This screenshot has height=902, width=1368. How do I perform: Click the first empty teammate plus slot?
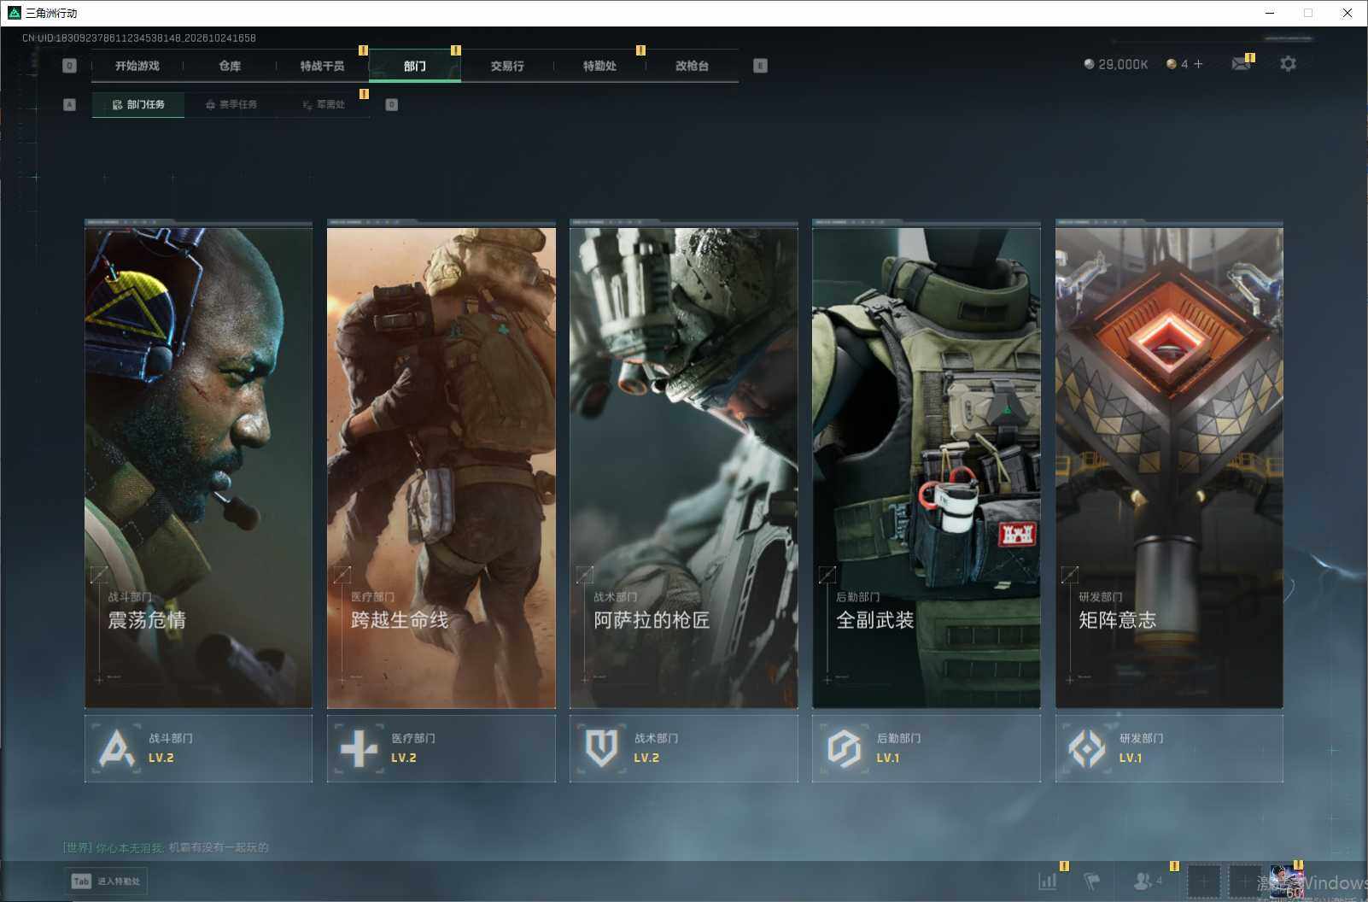tap(1203, 881)
